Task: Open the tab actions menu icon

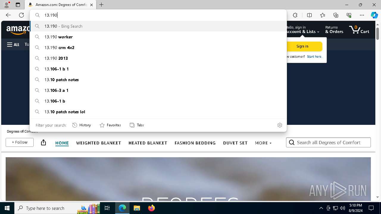Action: pos(18,5)
